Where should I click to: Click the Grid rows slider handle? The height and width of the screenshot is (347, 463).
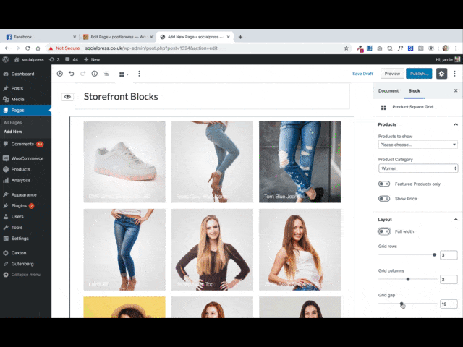pos(434,254)
